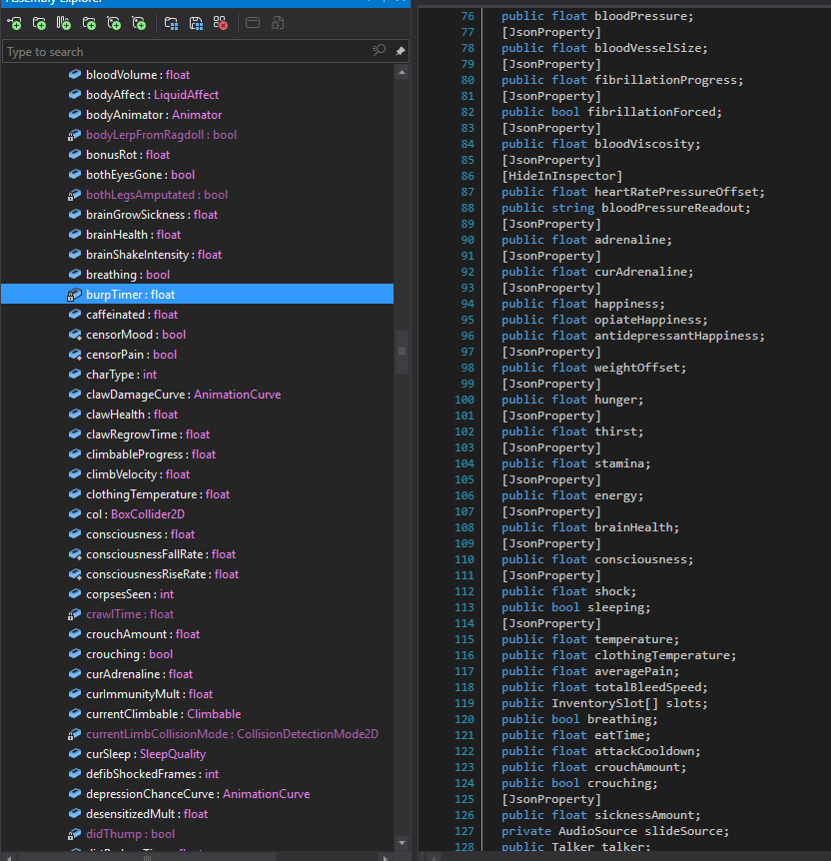Click the field icon beside clawDamageCurve

click(x=75, y=395)
